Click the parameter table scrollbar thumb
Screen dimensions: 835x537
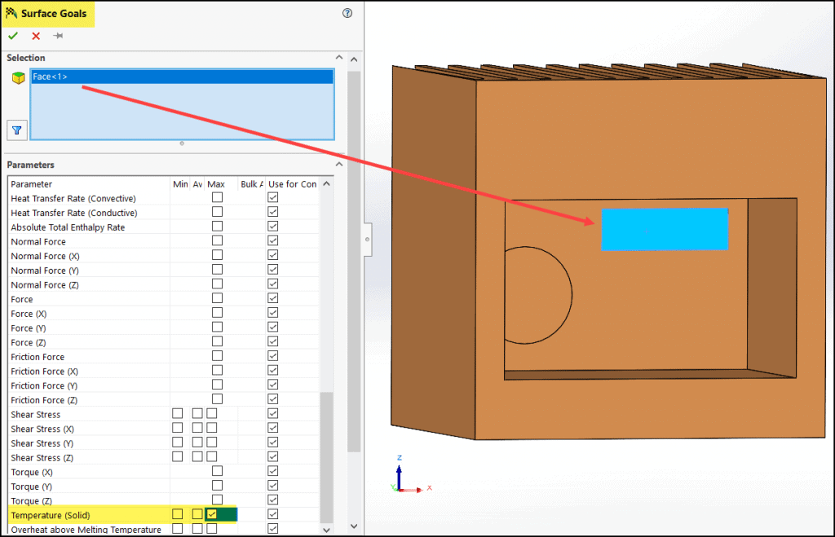click(326, 458)
